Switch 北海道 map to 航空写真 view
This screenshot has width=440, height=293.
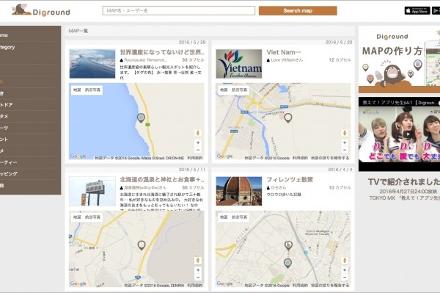pyautogui.click(x=92, y=217)
